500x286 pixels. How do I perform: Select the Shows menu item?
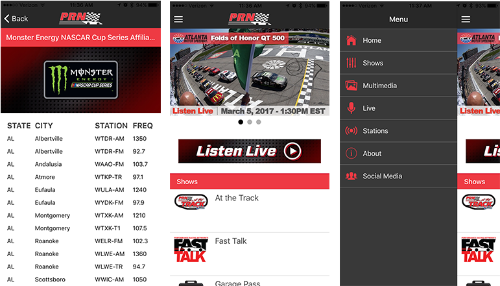[398, 63]
